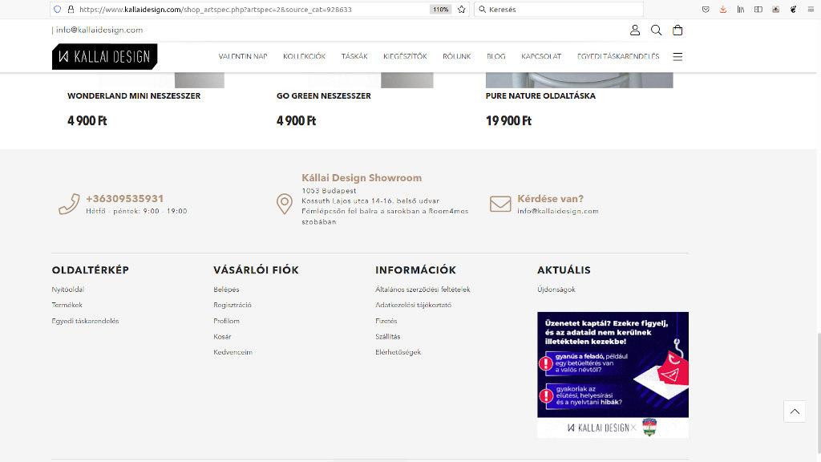Click the Kállai Design Showroom heading
The image size is (821, 462).
point(362,177)
